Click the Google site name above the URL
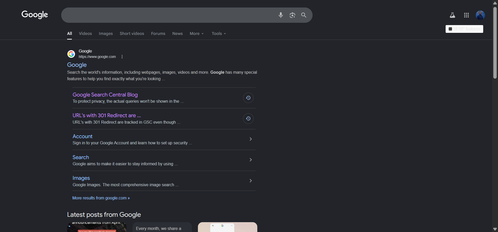Image resolution: width=498 pixels, height=232 pixels. [x=85, y=51]
